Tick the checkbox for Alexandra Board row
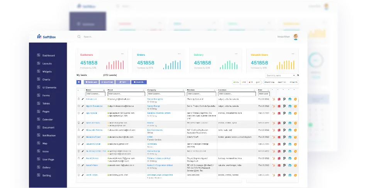Screen dimensions: 369x188 79,137
